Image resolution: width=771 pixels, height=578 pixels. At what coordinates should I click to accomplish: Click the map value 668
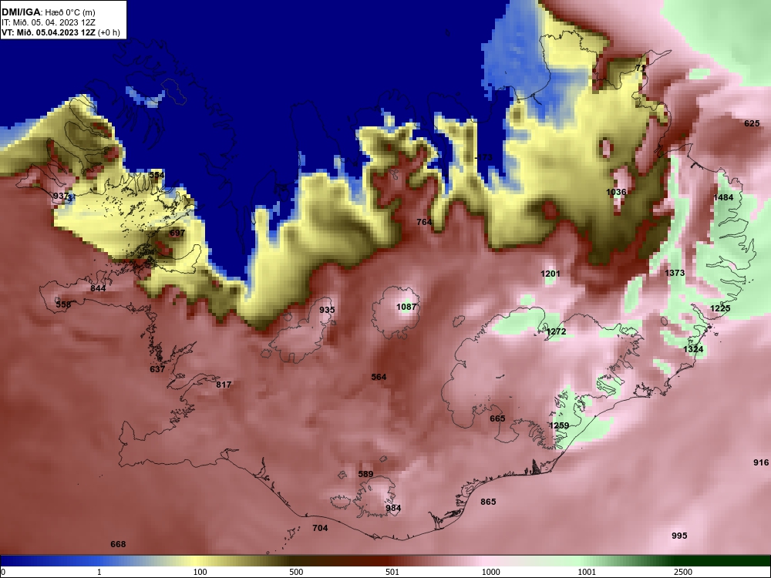(118, 544)
